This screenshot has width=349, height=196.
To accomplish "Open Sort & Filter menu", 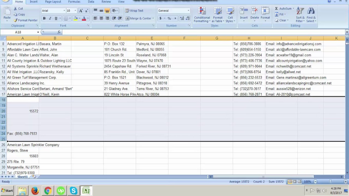I will tap(300, 15).
